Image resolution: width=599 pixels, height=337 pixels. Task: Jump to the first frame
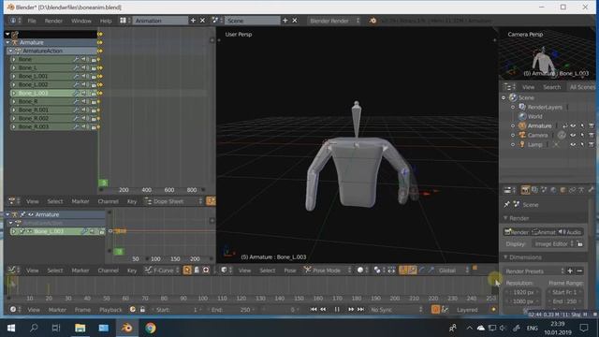(x=314, y=310)
